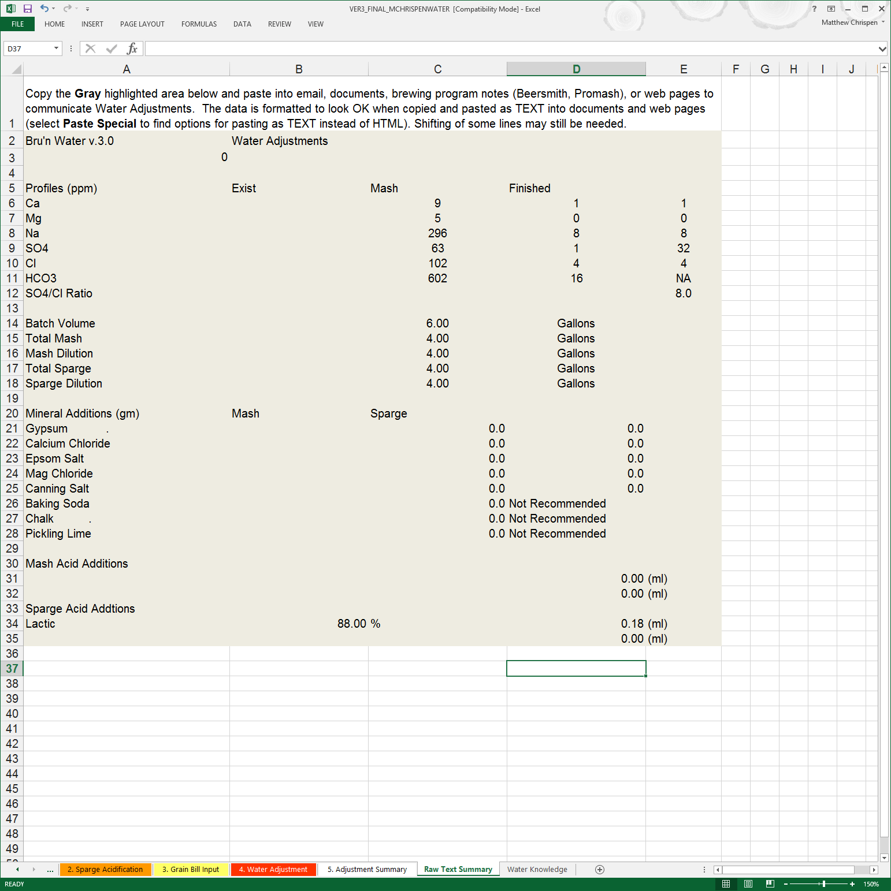Expand the formula bar
This screenshot has width=891, height=891.
pyautogui.click(x=882, y=49)
